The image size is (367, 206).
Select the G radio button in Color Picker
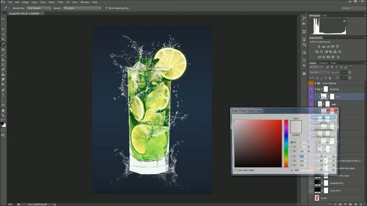(x=292, y=161)
